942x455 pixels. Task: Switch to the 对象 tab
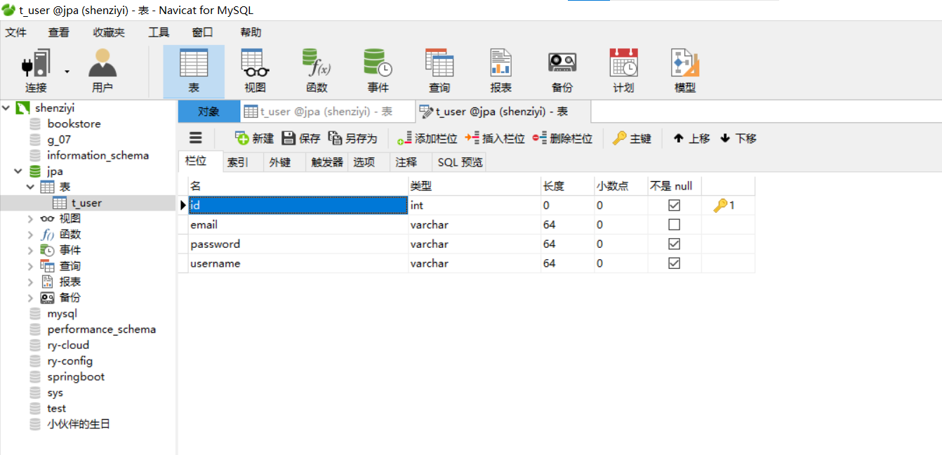point(208,112)
